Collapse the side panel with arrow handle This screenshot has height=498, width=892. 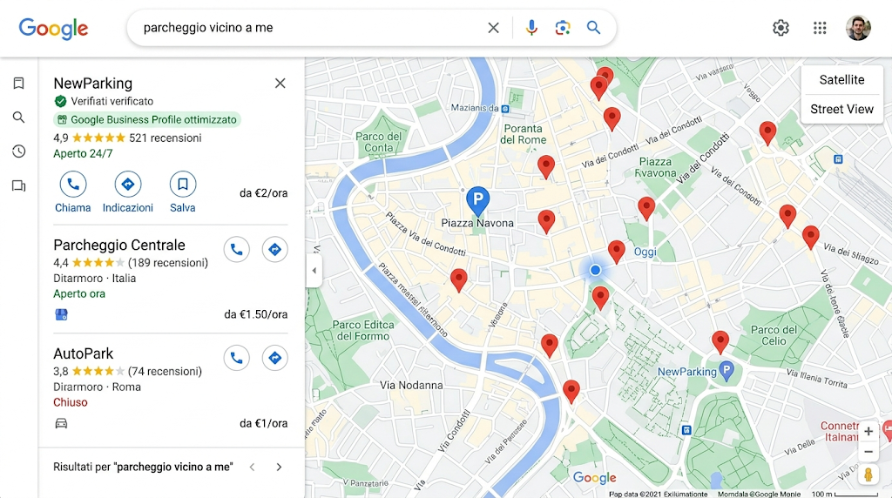pyautogui.click(x=314, y=271)
